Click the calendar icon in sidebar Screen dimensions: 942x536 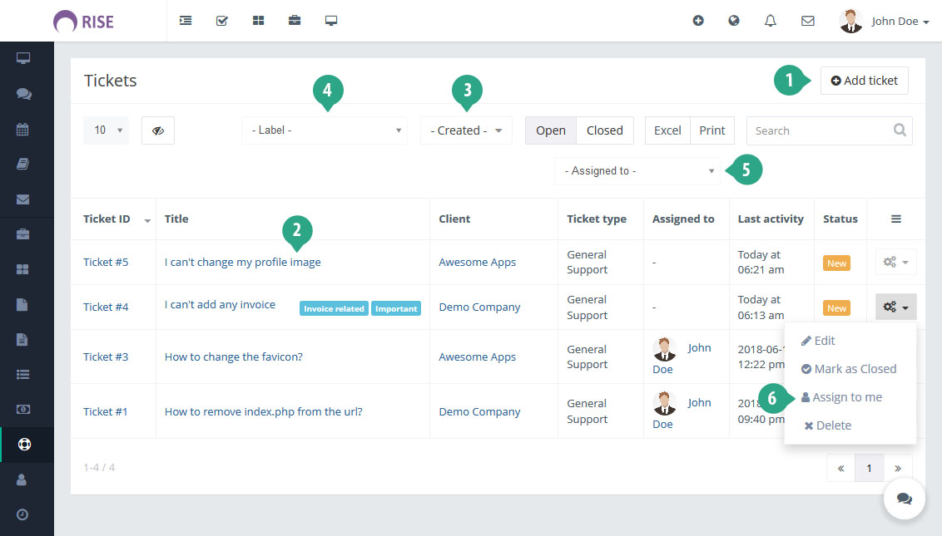coord(23,130)
